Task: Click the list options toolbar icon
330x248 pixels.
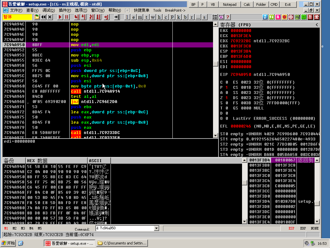Action: (x=215, y=17)
